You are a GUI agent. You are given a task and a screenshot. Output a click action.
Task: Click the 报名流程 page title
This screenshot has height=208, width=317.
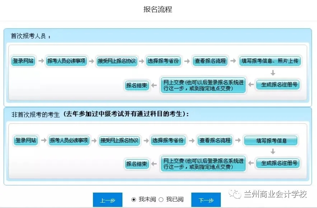tap(158, 10)
